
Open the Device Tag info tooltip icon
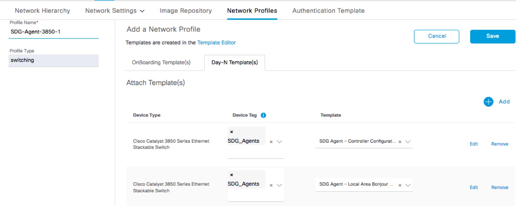[263, 115]
